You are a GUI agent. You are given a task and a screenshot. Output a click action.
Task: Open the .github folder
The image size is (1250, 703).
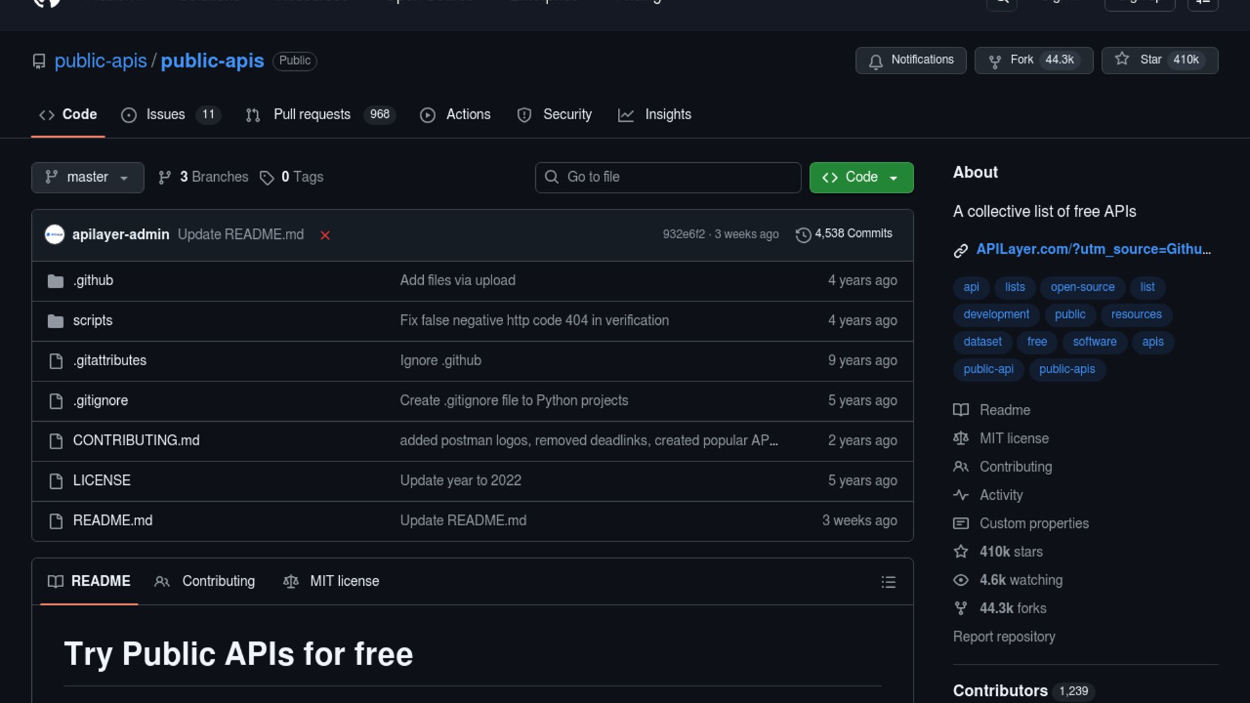[x=93, y=281]
